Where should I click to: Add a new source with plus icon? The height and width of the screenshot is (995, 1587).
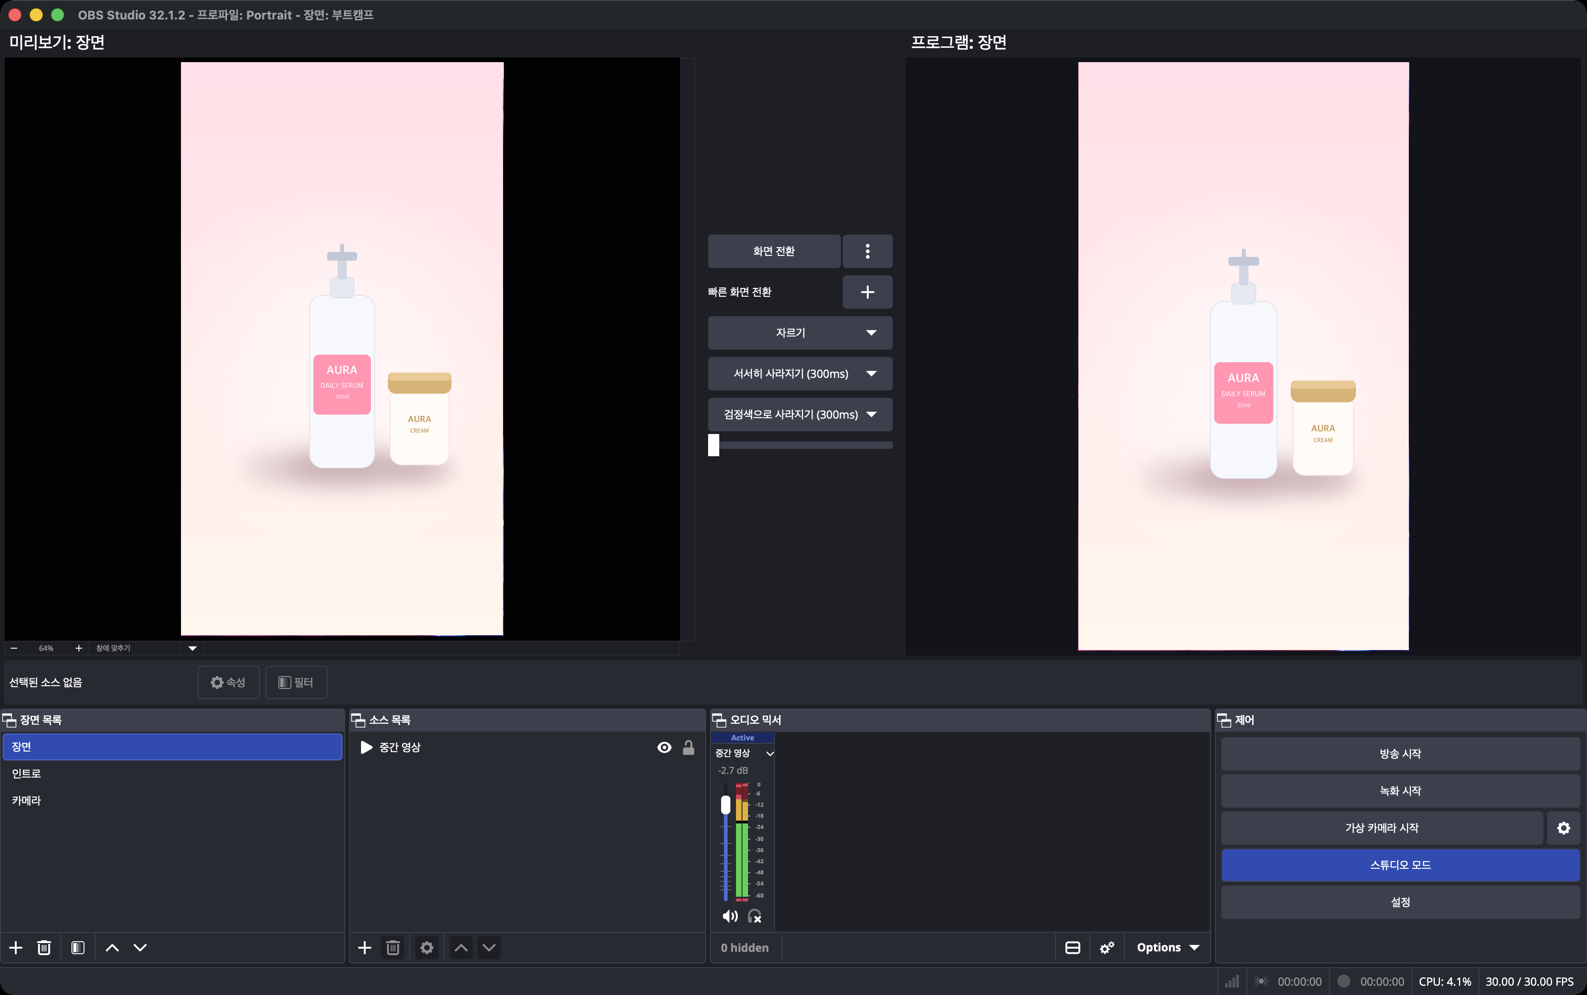coord(365,948)
